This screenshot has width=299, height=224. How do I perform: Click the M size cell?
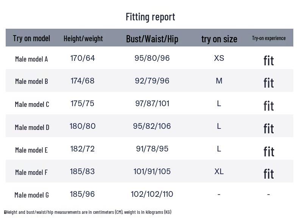point(219,81)
